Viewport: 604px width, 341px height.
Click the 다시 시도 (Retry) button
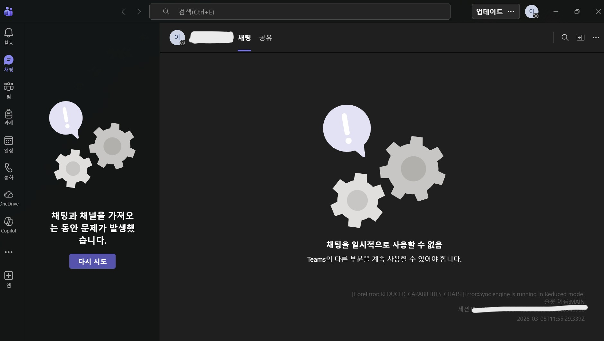92,261
